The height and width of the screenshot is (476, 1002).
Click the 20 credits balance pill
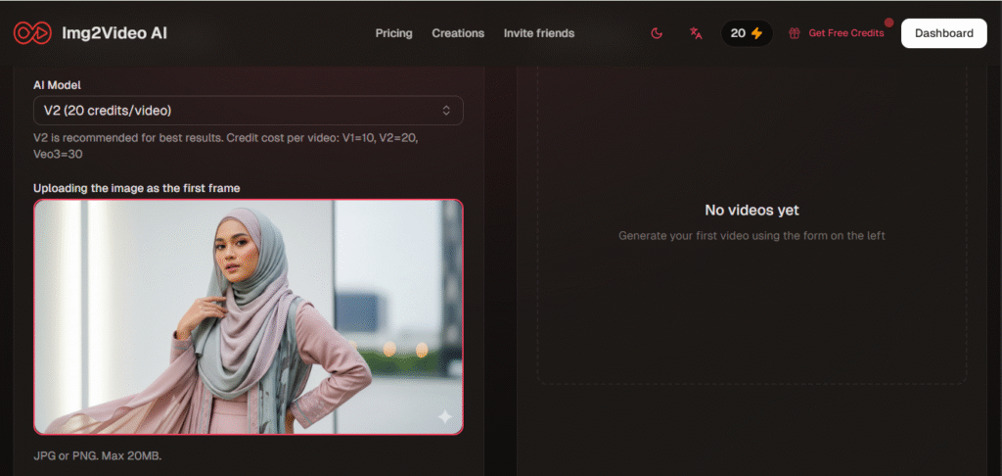point(747,33)
